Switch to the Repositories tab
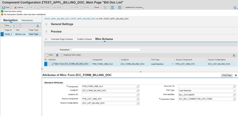This screenshot has height=116, width=238. point(27,20)
